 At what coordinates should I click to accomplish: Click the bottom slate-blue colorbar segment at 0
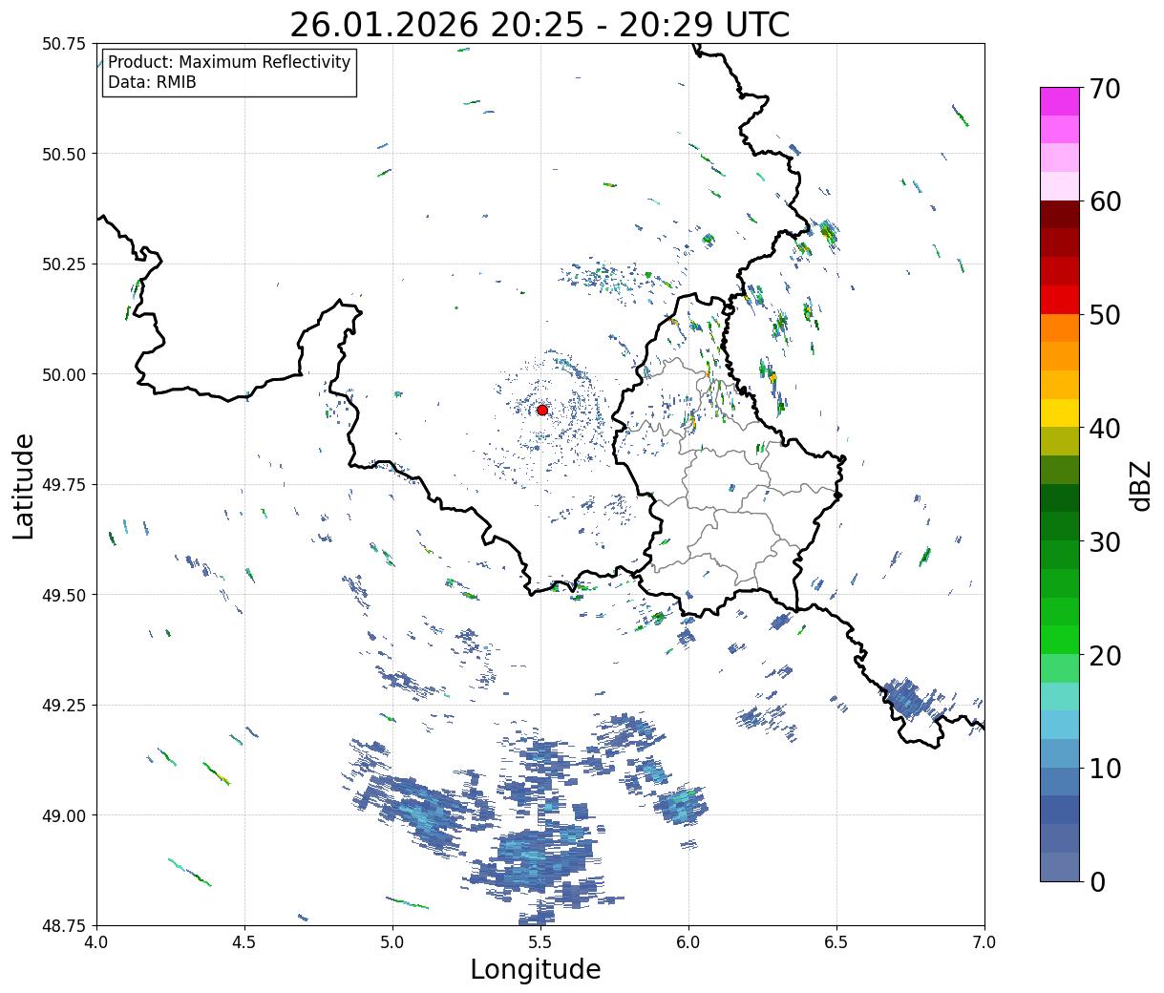1060,866
